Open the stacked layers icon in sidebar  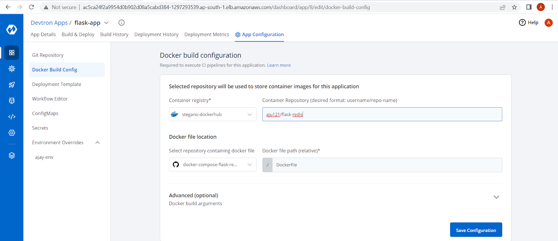click(12, 155)
